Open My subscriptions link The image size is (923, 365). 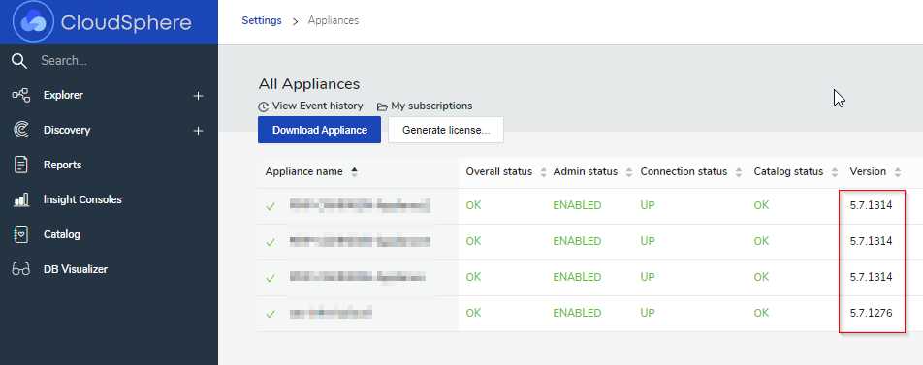(425, 106)
